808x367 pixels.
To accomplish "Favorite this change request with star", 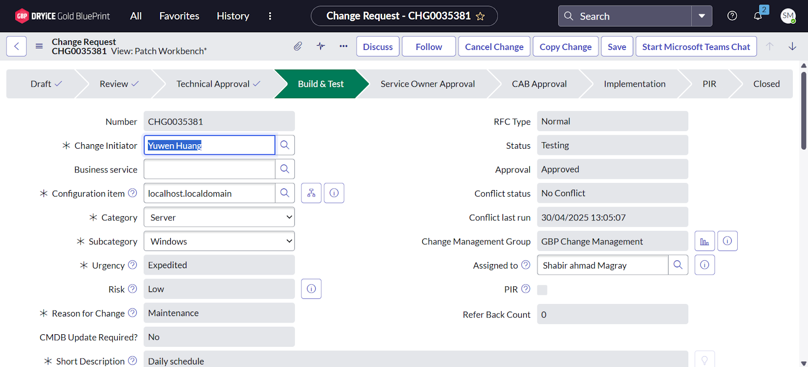I will (480, 16).
